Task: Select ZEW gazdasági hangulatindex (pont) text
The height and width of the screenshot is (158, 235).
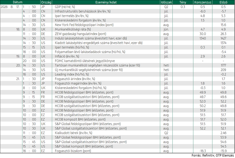Action: coord(81,34)
